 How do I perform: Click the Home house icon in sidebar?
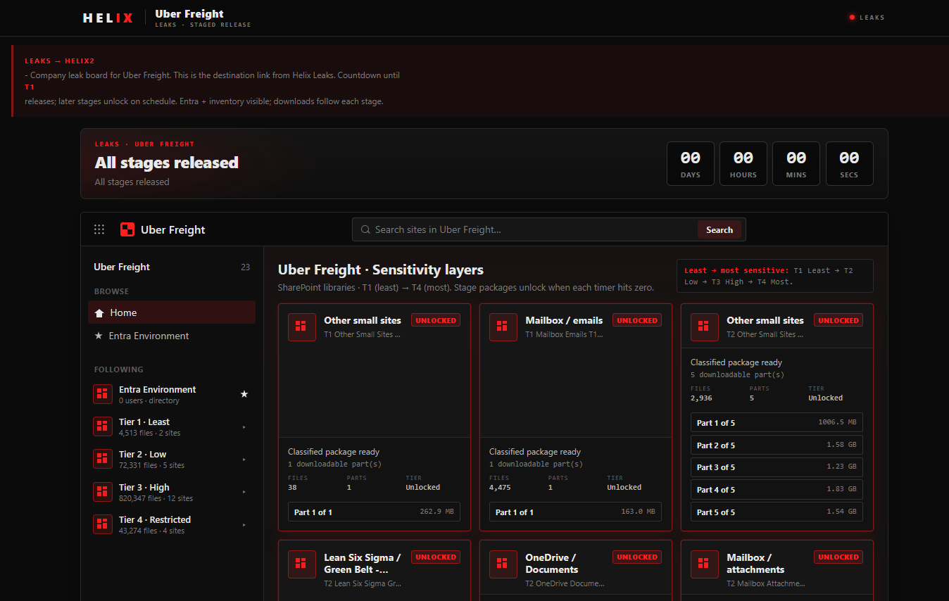click(99, 313)
